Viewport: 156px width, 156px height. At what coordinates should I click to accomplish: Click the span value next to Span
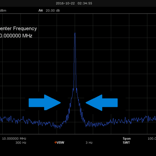(152, 139)
